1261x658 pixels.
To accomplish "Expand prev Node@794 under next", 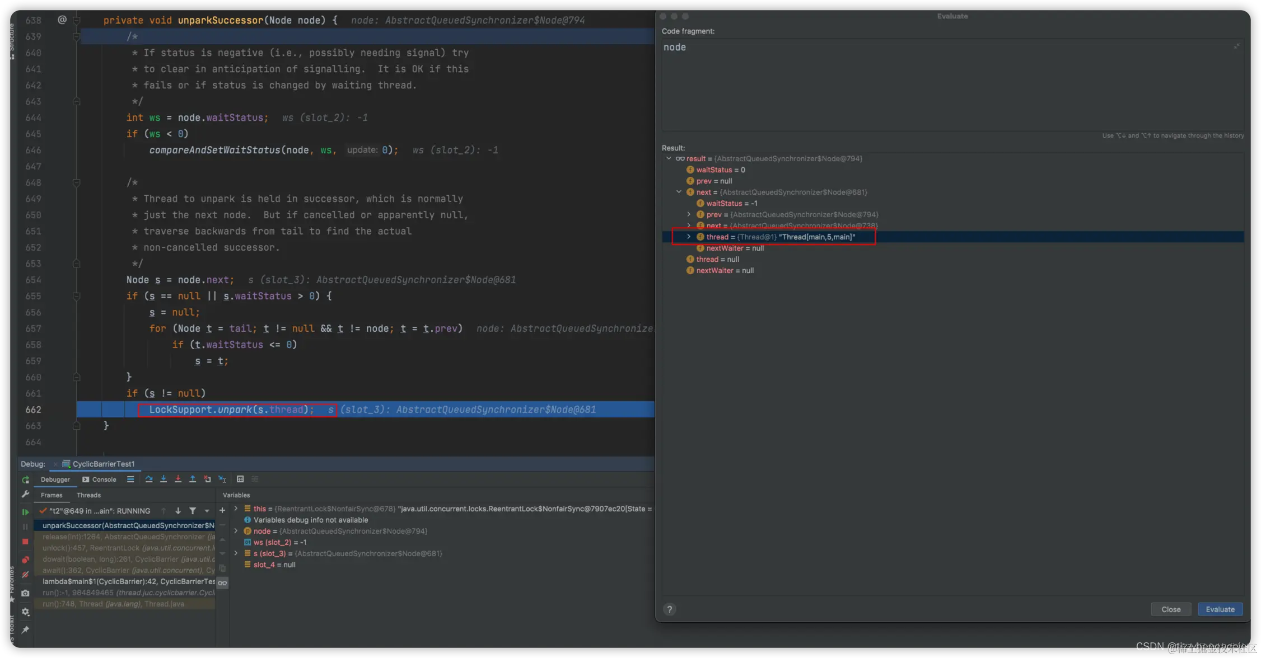I will [x=689, y=214].
